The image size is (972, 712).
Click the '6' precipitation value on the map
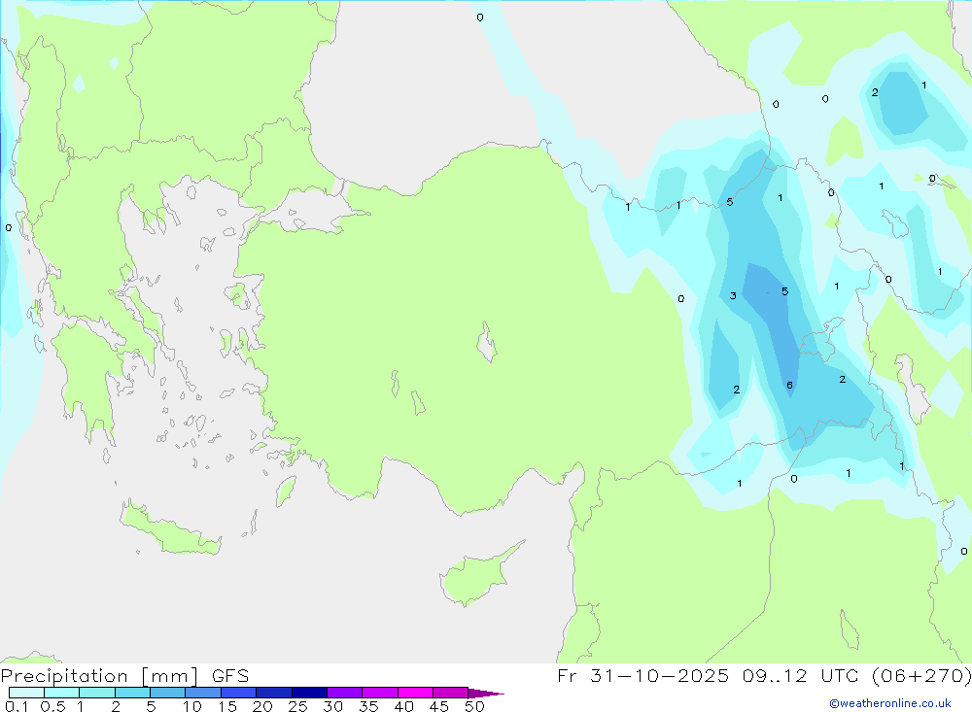(789, 385)
